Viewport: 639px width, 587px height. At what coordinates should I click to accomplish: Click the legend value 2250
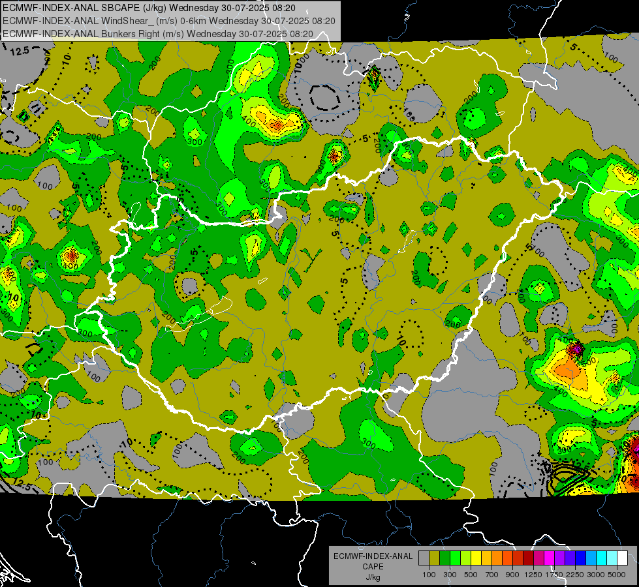575,575
